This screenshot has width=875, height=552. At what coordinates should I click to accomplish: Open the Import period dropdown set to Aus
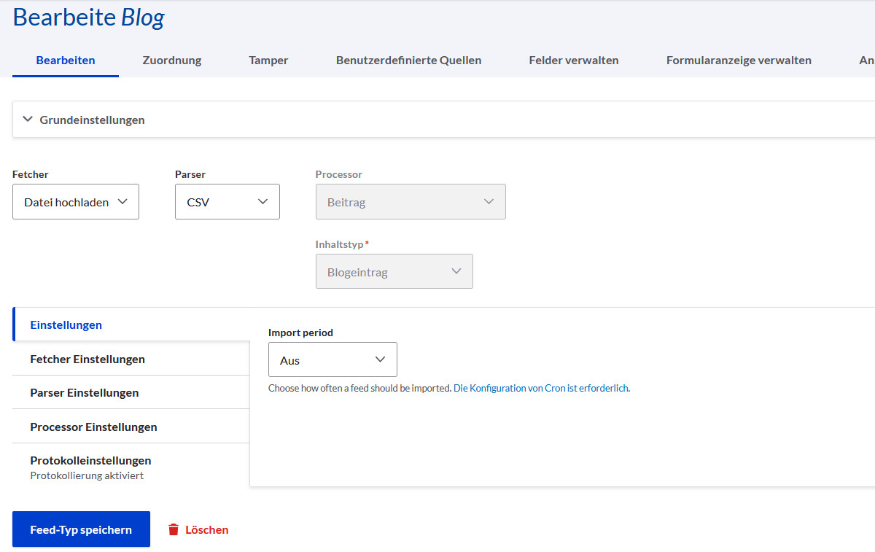332,359
